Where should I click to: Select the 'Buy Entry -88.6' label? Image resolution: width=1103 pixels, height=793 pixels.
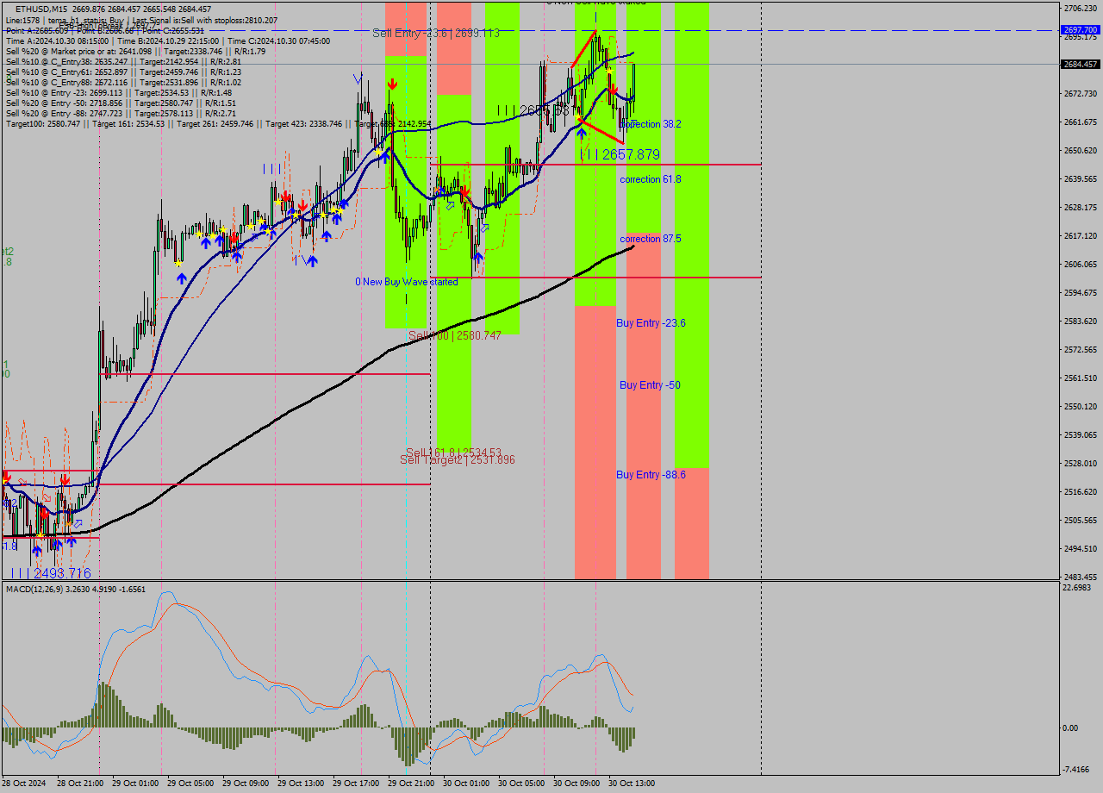651,475
